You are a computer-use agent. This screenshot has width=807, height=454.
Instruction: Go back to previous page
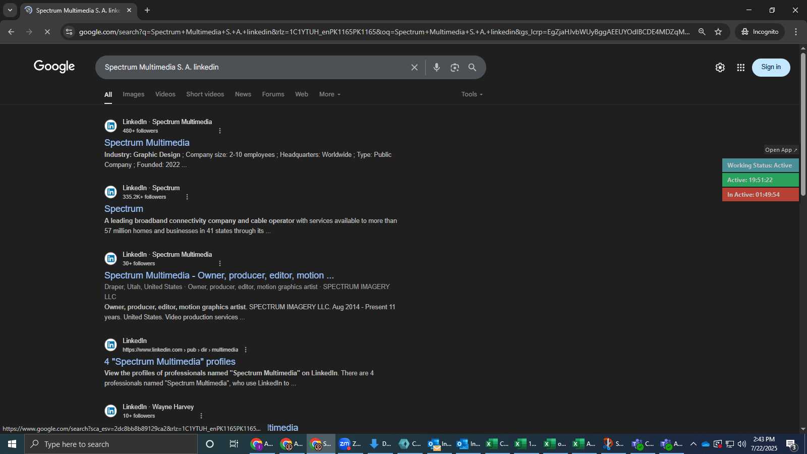click(11, 32)
